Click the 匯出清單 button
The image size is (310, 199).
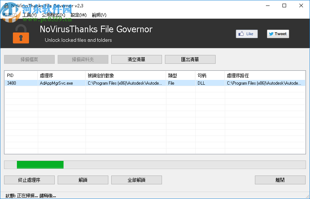(190, 59)
